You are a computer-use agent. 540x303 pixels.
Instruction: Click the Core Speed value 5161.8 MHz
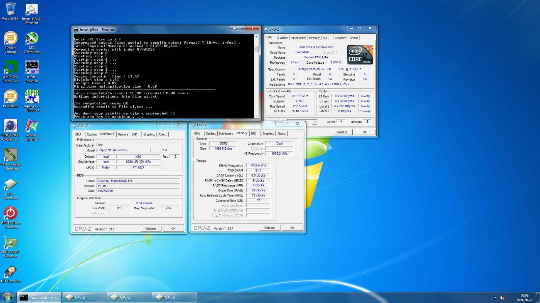pos(300,96)
